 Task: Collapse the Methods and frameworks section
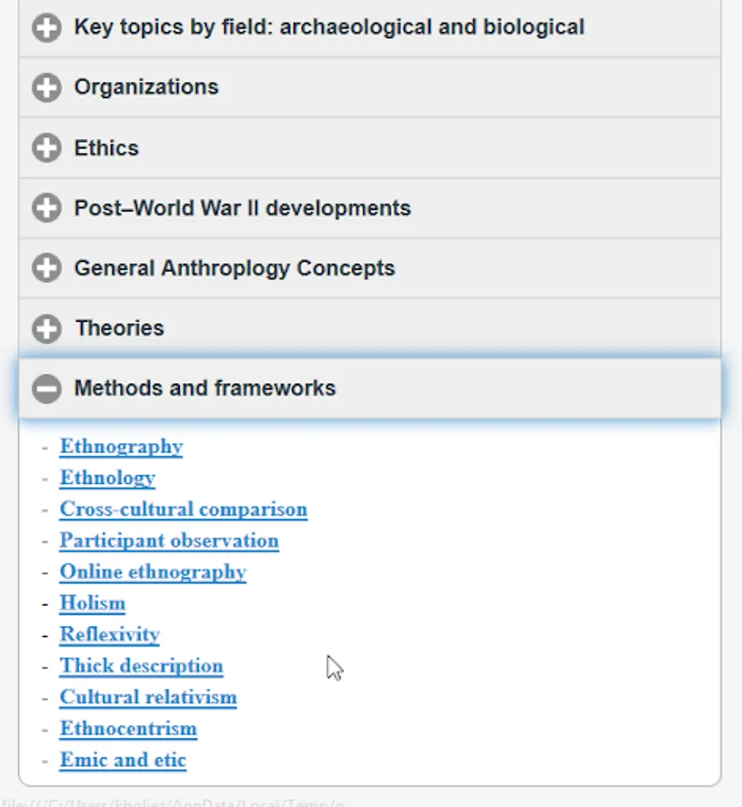(x=205, y=388)
